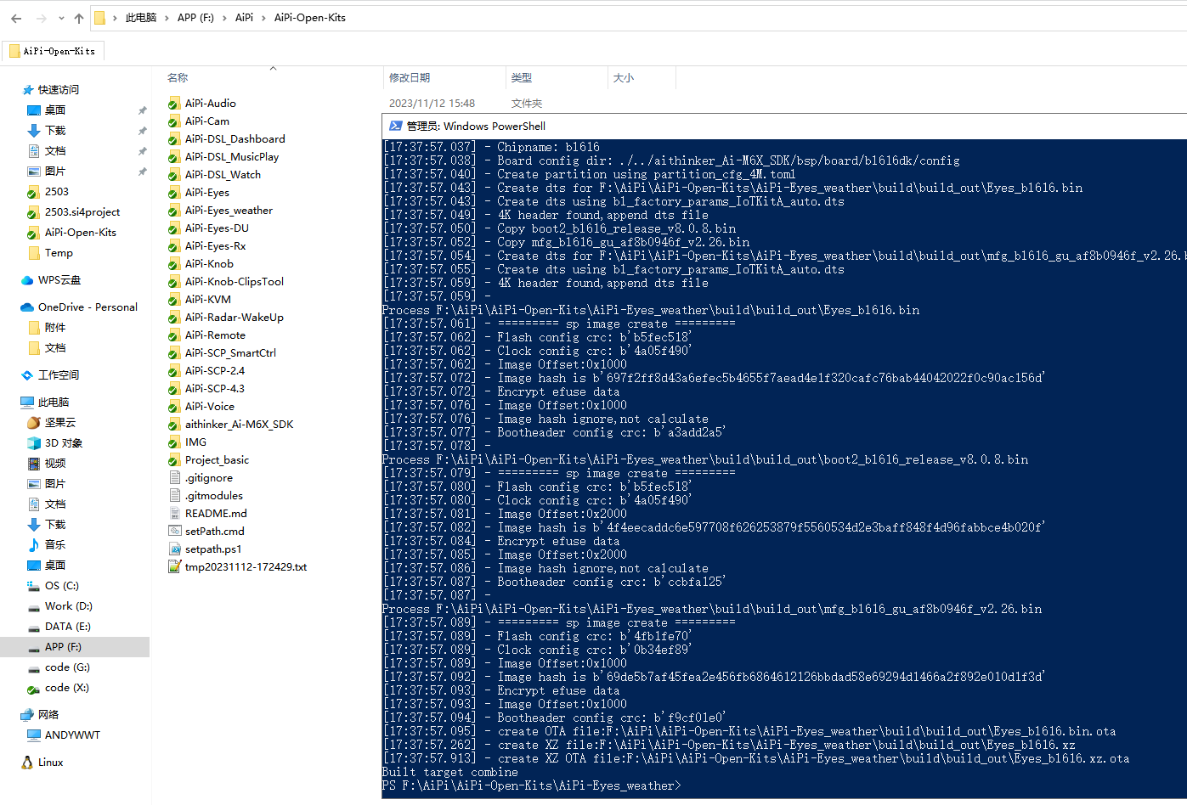
Task: Select the AiPi-Eyes_weather folder icon
Action: [175, 211]
